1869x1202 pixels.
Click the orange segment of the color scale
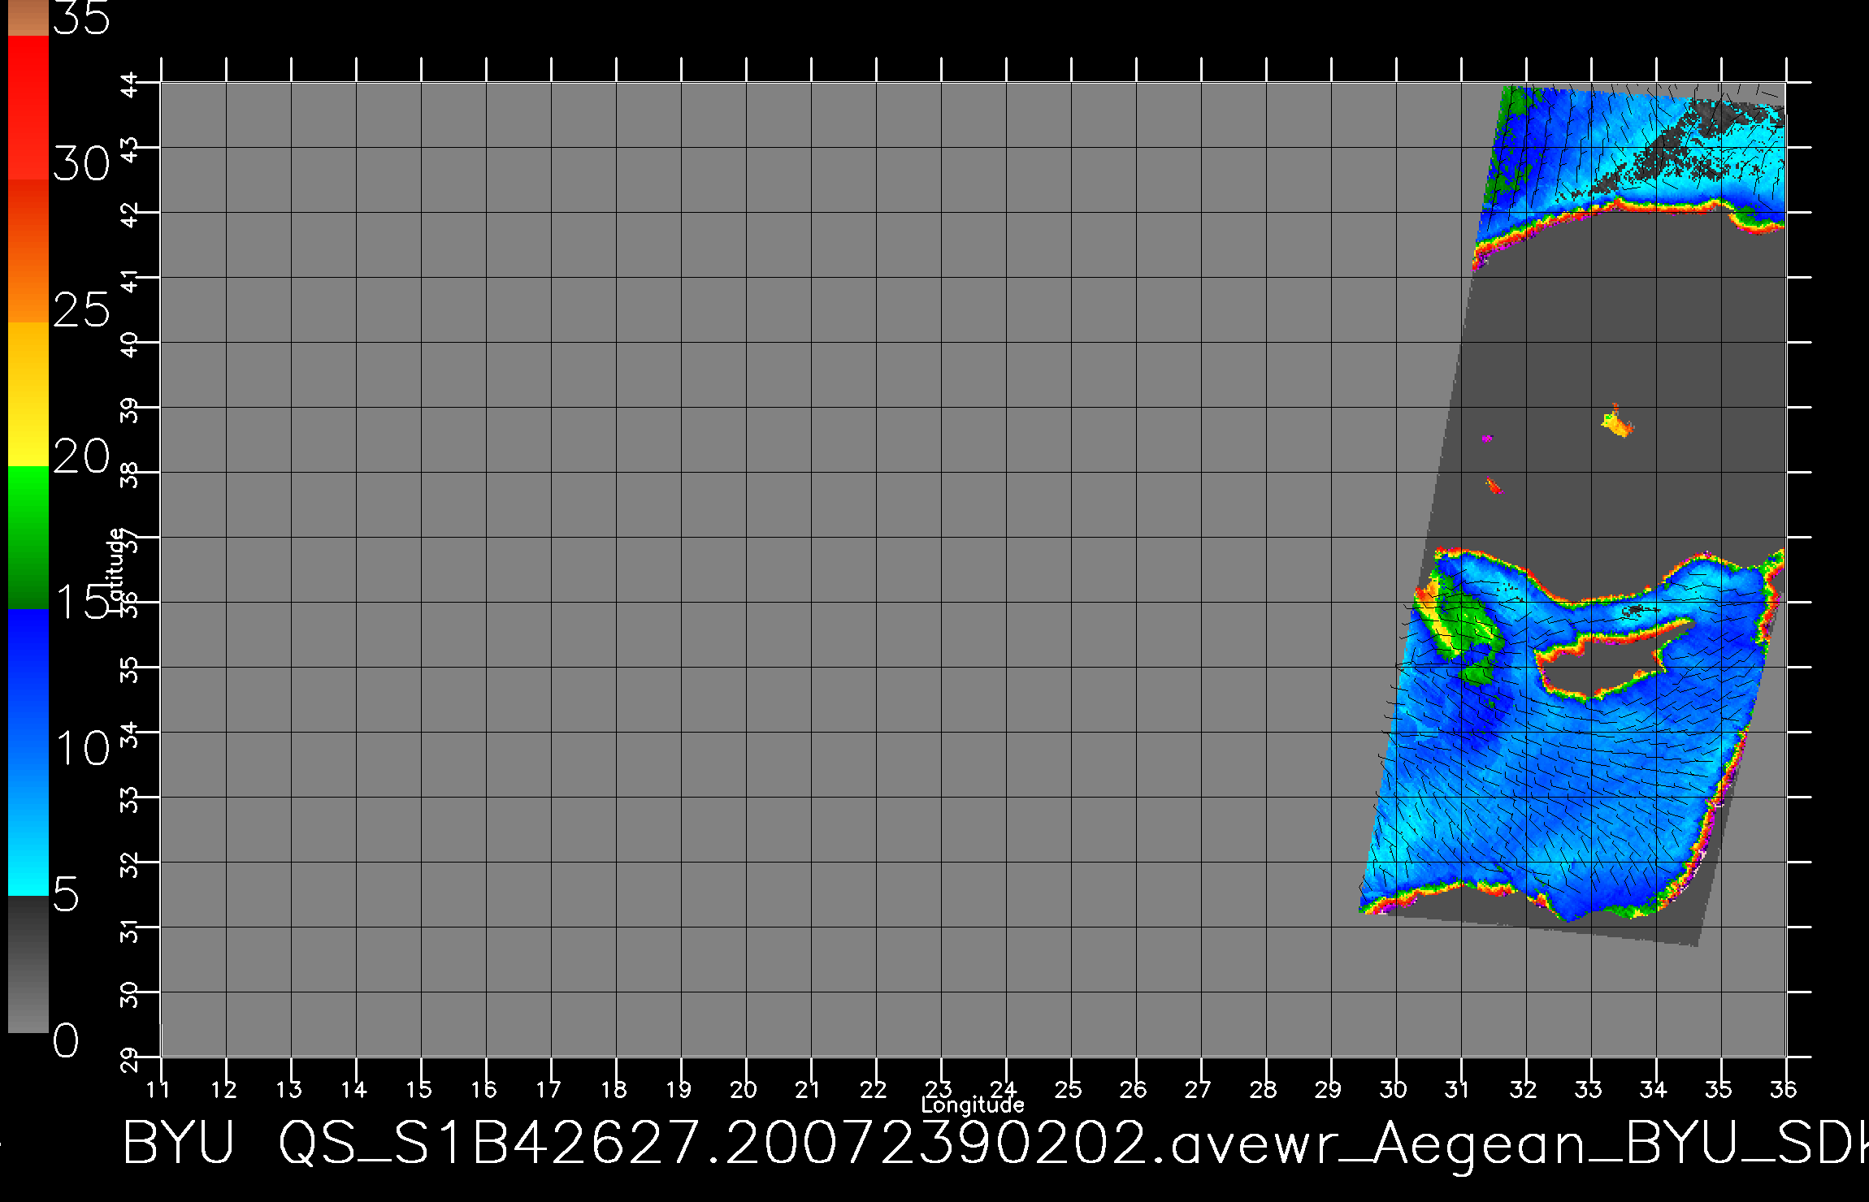click(28, 251)
